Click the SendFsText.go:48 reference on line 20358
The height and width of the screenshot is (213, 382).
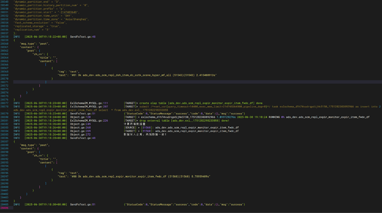click(x=82, y=37)
